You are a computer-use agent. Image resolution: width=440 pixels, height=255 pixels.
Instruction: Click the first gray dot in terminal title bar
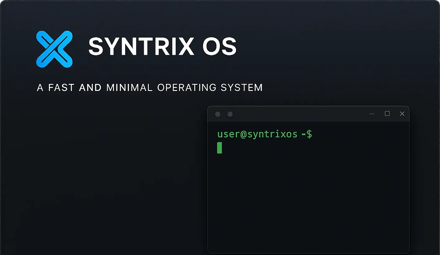coord(218,114)
